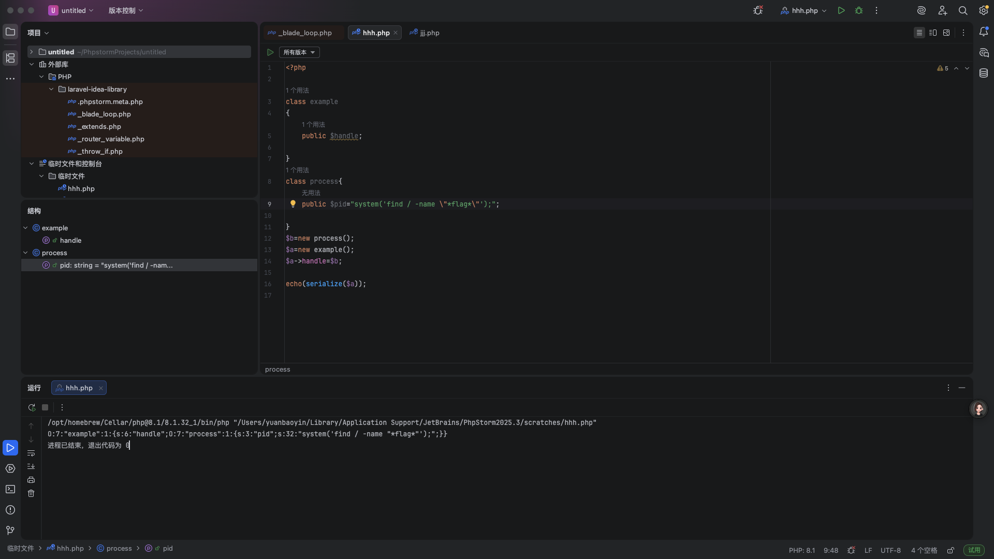Collapse the laravel-idea-library folder
The width and height of the screenshot is (994, 559).
[x=51, y=89]
